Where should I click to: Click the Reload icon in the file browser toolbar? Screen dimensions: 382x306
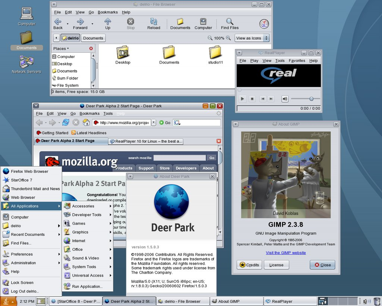153,23
